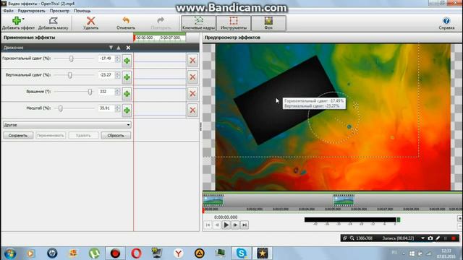The width and height of the screenshot is (463, 260).
Task: Adjust the vertical shift slider
Action: [69, 75]
